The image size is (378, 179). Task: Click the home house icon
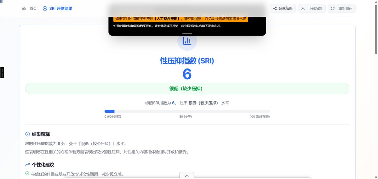coord(24,8)
